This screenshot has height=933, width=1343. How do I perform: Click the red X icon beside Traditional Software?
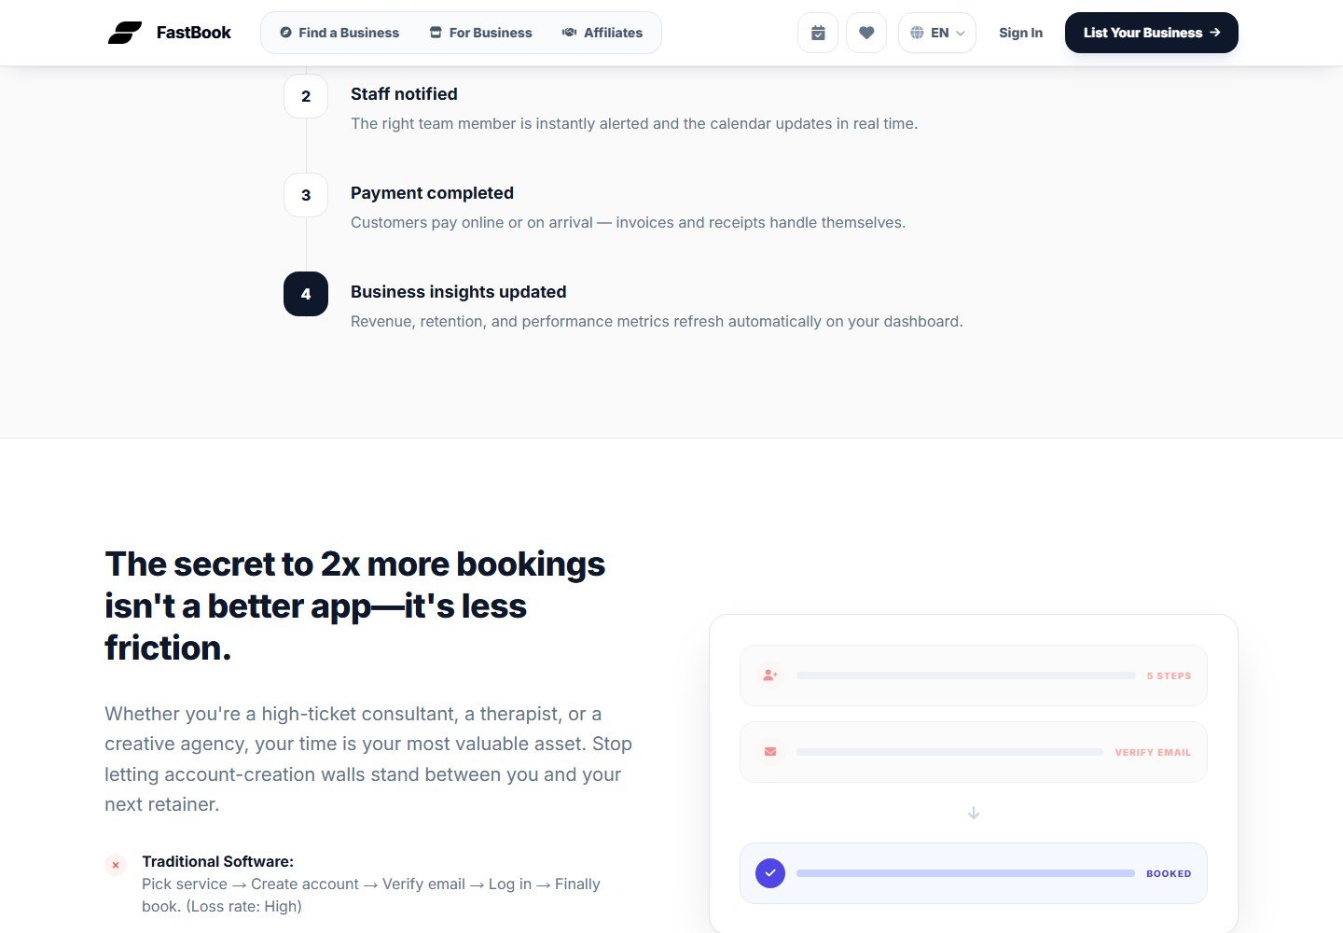(x=116, y=865)
